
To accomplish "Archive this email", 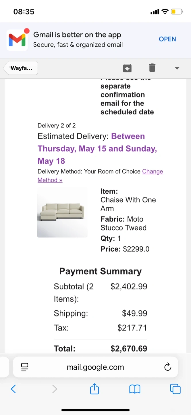I will coord(127,68).
